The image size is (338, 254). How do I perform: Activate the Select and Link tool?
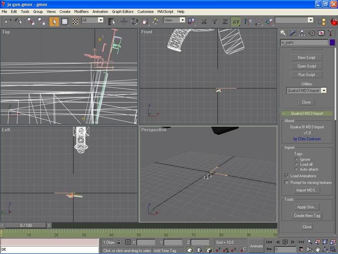(x=31, y=22)
